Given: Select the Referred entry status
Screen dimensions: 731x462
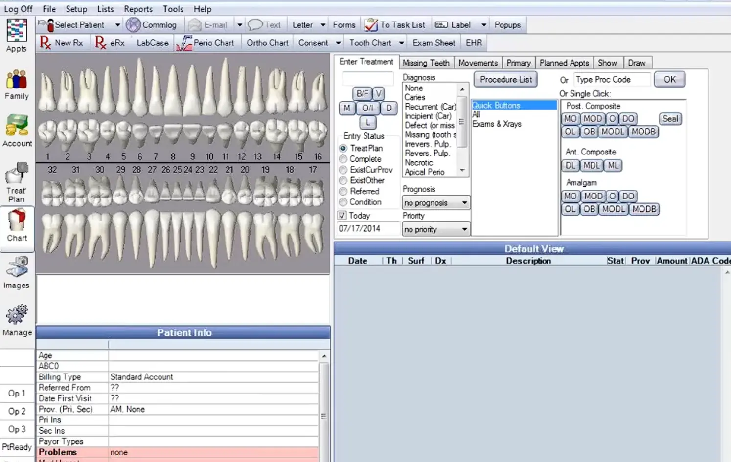Looking at the screenshot, I should pyautogui.click(x=343, y=191).
